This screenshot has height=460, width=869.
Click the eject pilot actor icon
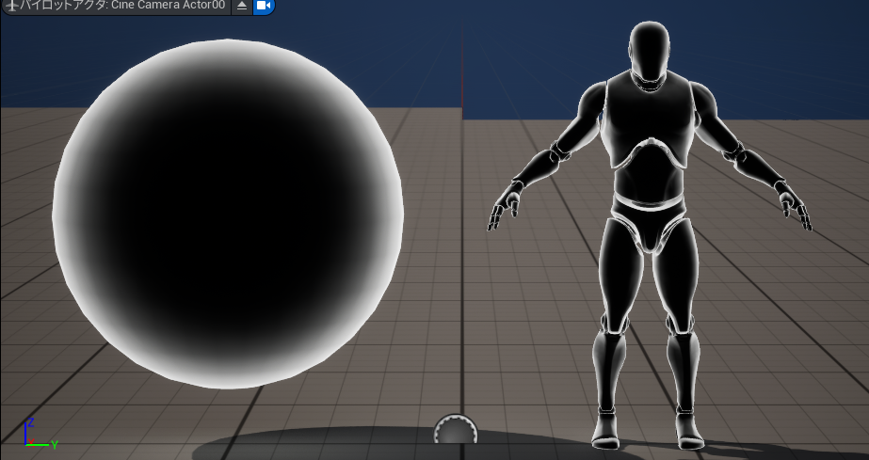(242, 6)
